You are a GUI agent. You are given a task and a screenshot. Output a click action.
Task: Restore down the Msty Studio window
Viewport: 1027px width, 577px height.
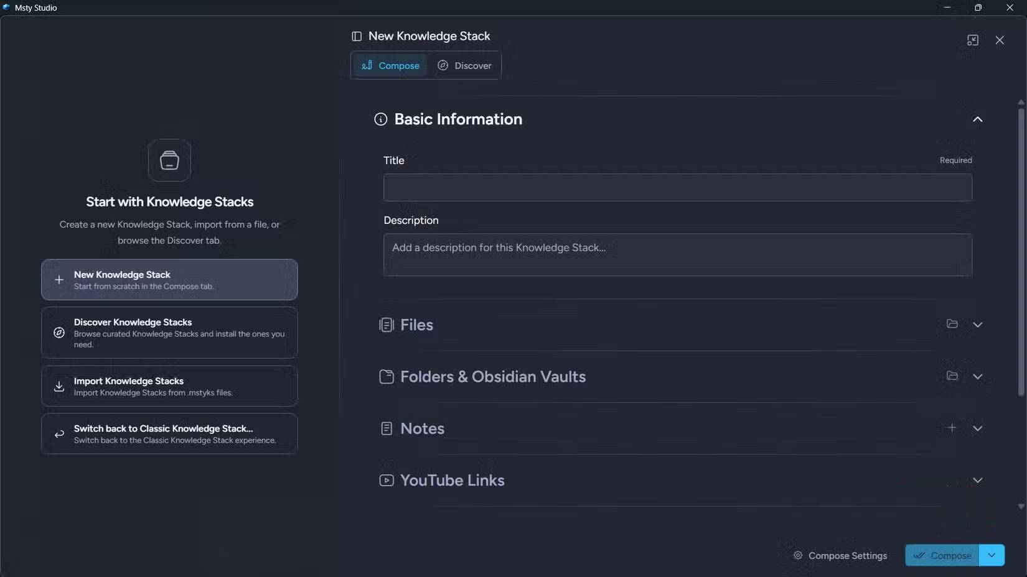coord(978,7)
